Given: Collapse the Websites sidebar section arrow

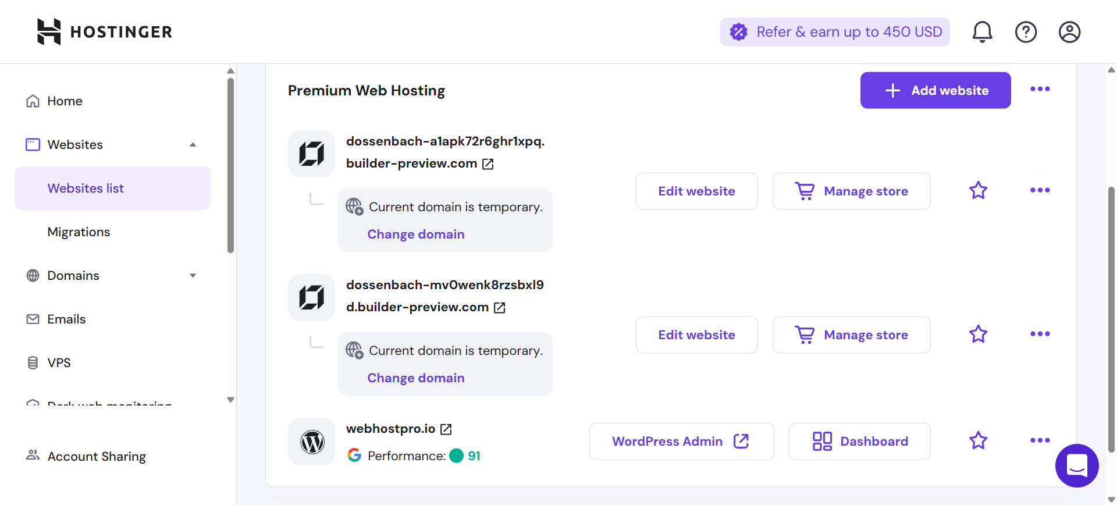Looking at the screenshot, I should point(193,145).
